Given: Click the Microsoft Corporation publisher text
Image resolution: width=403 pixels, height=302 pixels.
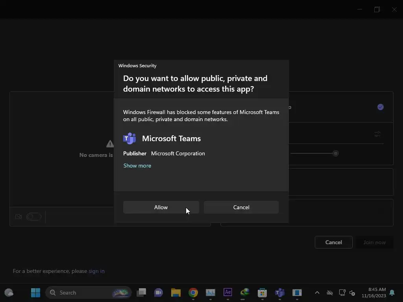Looking at the screenshot, I should click(178, 153).
